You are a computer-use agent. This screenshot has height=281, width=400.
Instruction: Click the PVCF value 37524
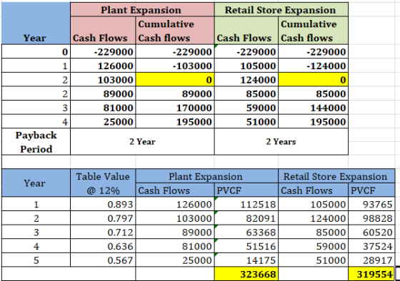pos(371,246)
